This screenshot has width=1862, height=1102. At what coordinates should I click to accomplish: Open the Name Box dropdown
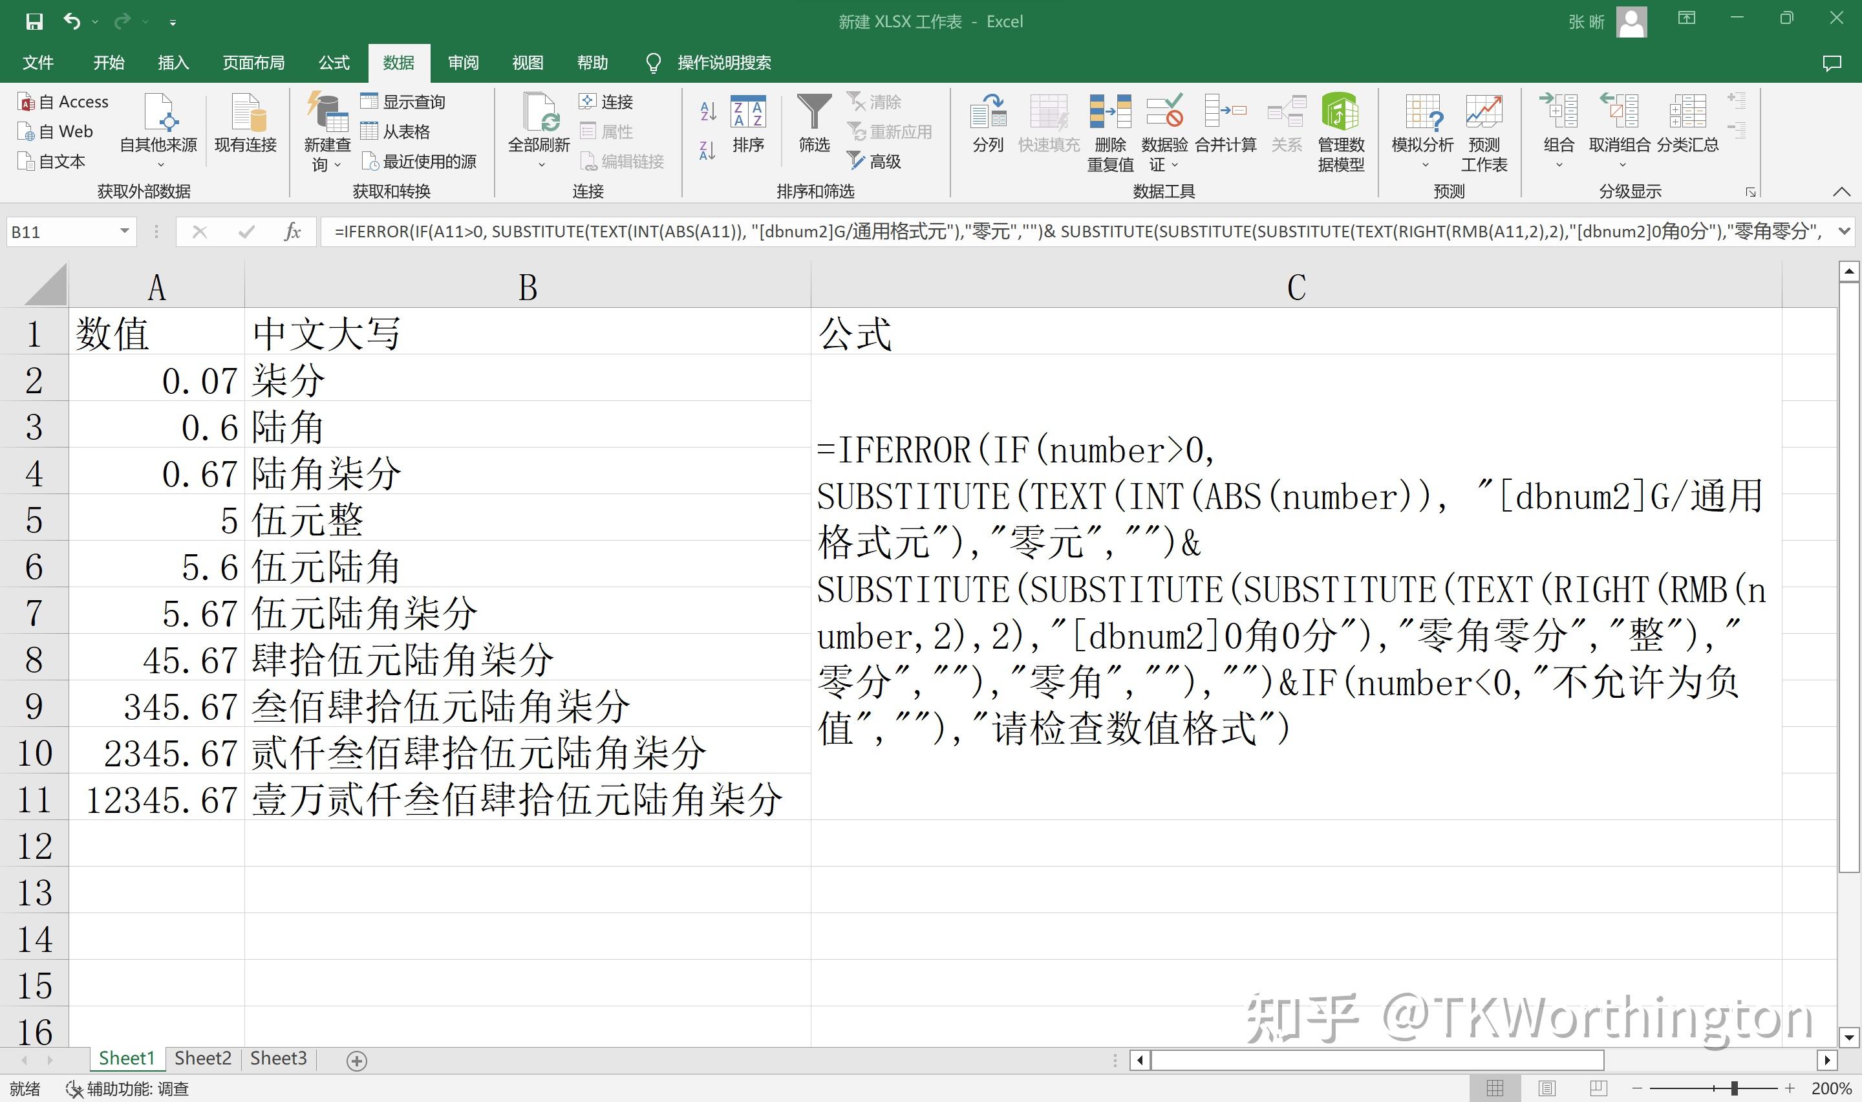point(125,232)
